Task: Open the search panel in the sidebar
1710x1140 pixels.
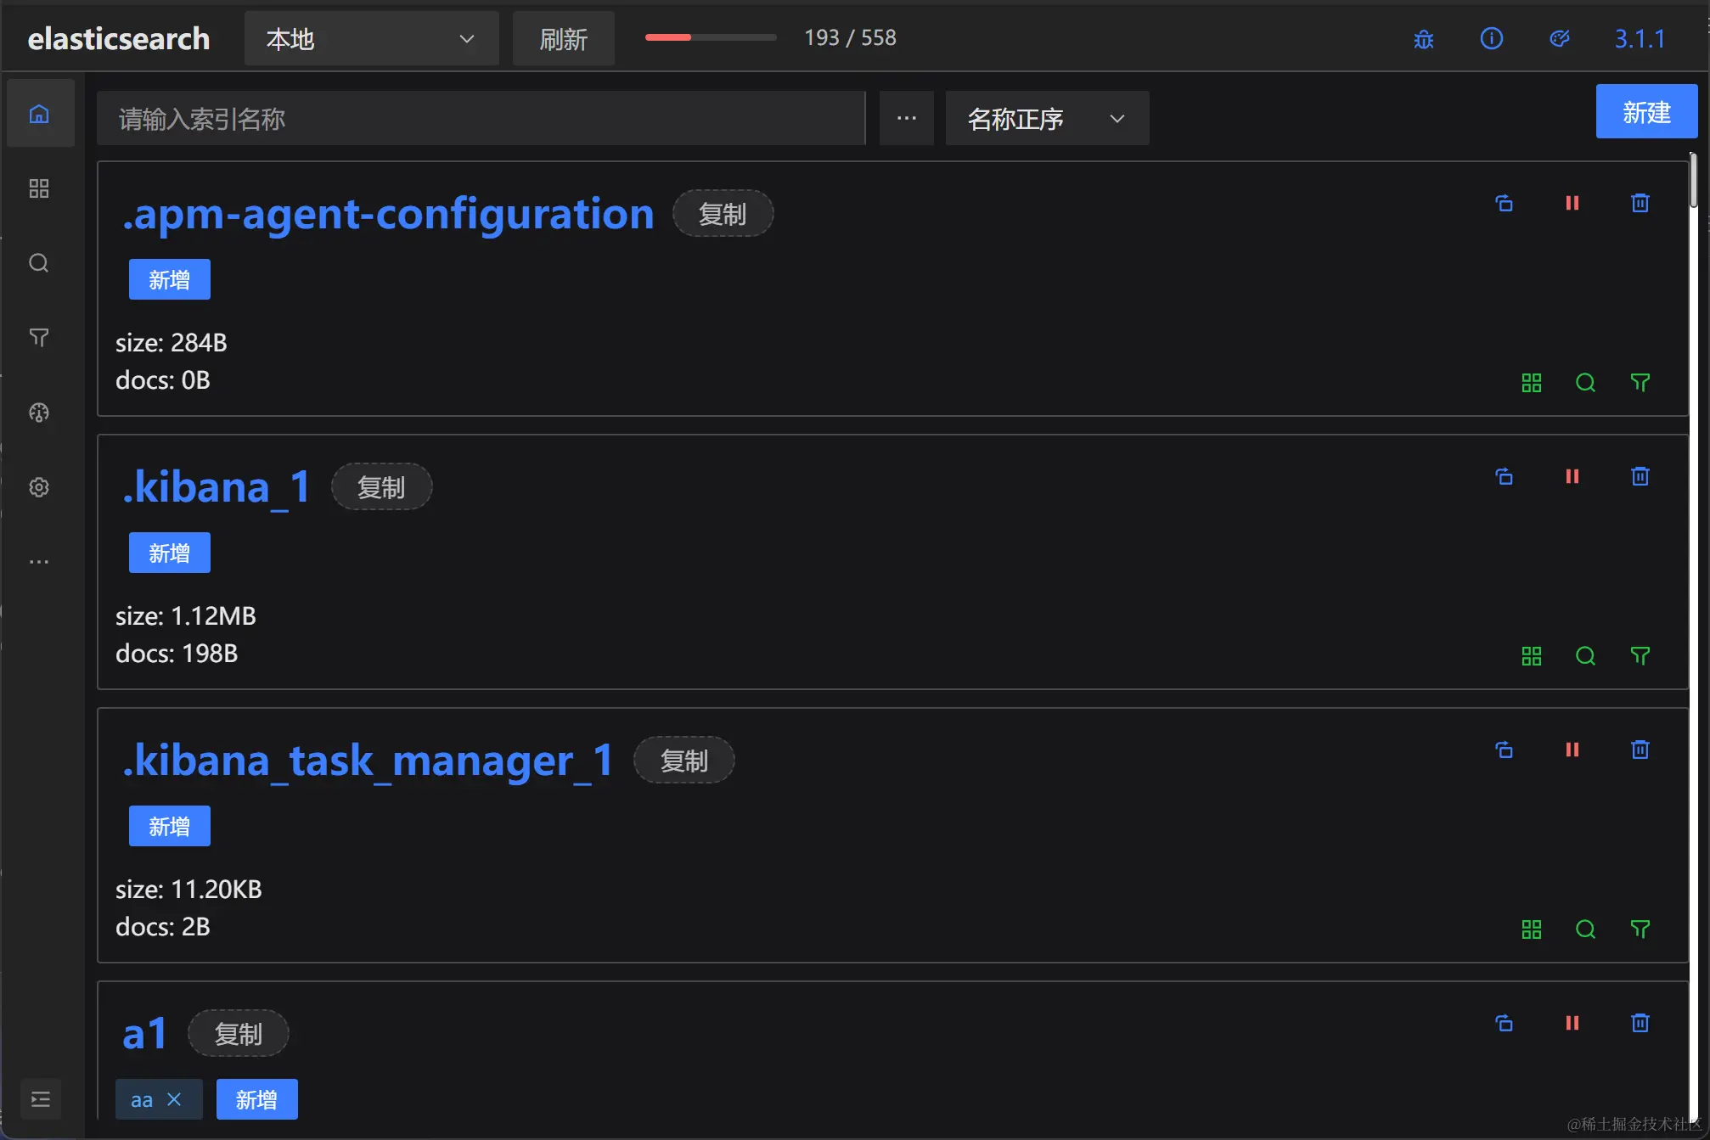Action: pyautogui.click(x=38, y=263)
